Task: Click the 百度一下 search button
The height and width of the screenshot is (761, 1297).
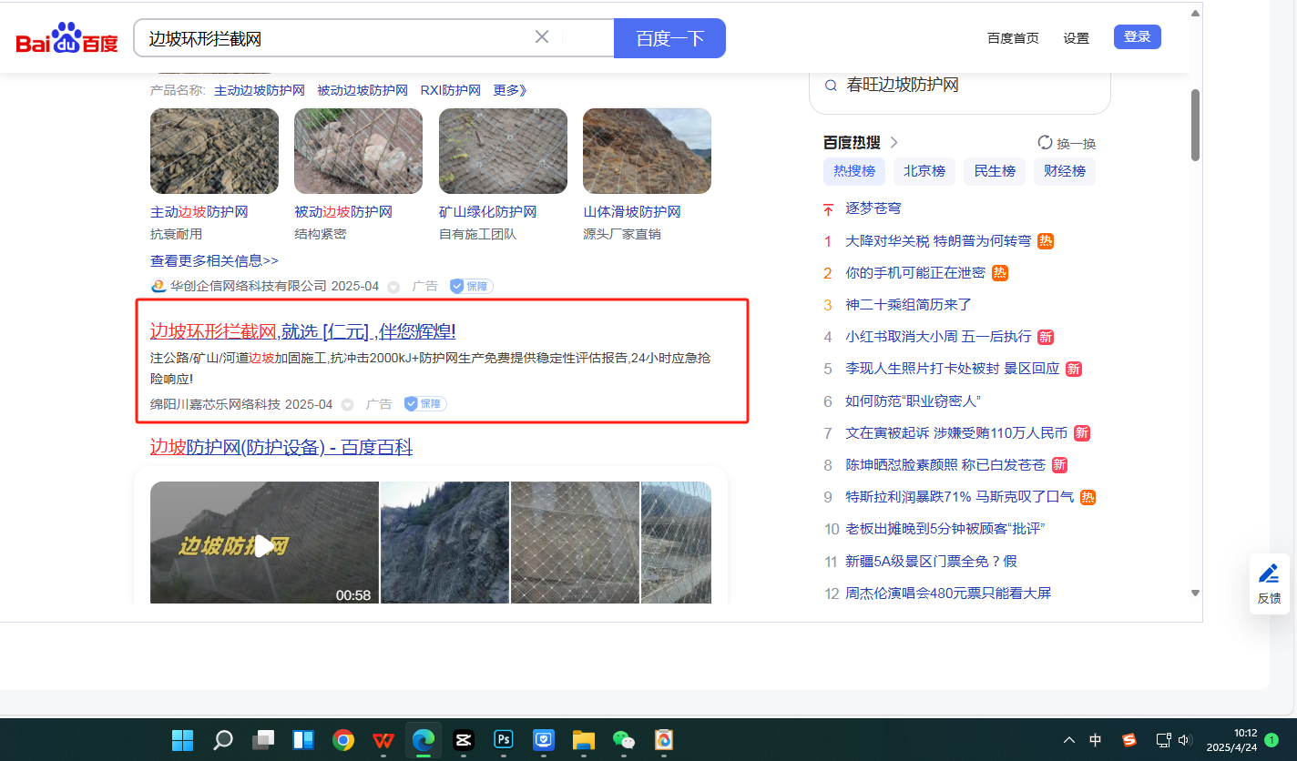Action: coord(669,38)
